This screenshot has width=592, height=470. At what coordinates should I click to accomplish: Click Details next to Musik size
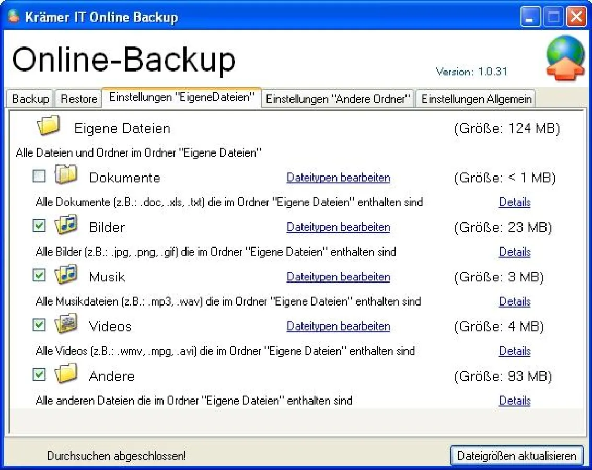click(515, 301)
